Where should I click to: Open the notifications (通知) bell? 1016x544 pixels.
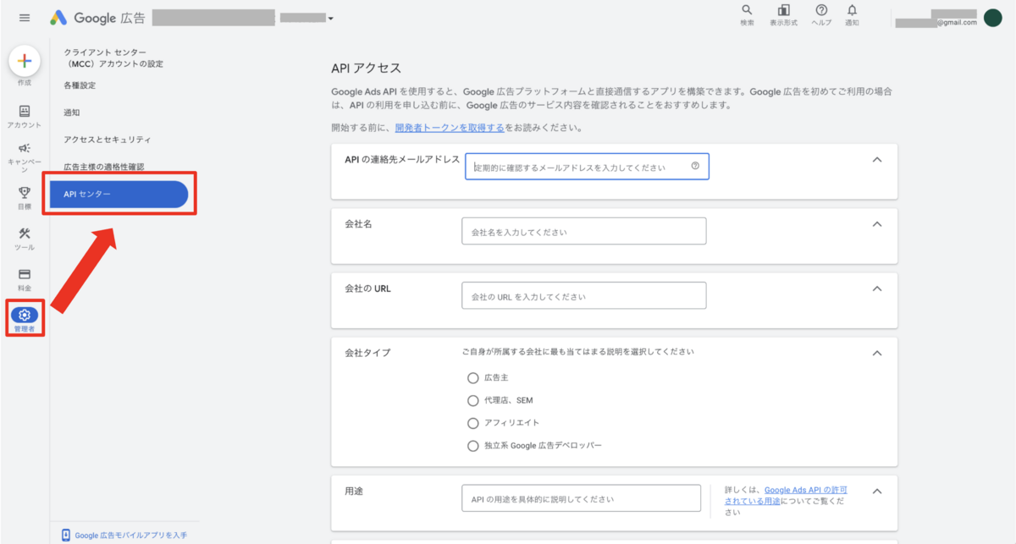pyautogui.click(x=852, y=10)
